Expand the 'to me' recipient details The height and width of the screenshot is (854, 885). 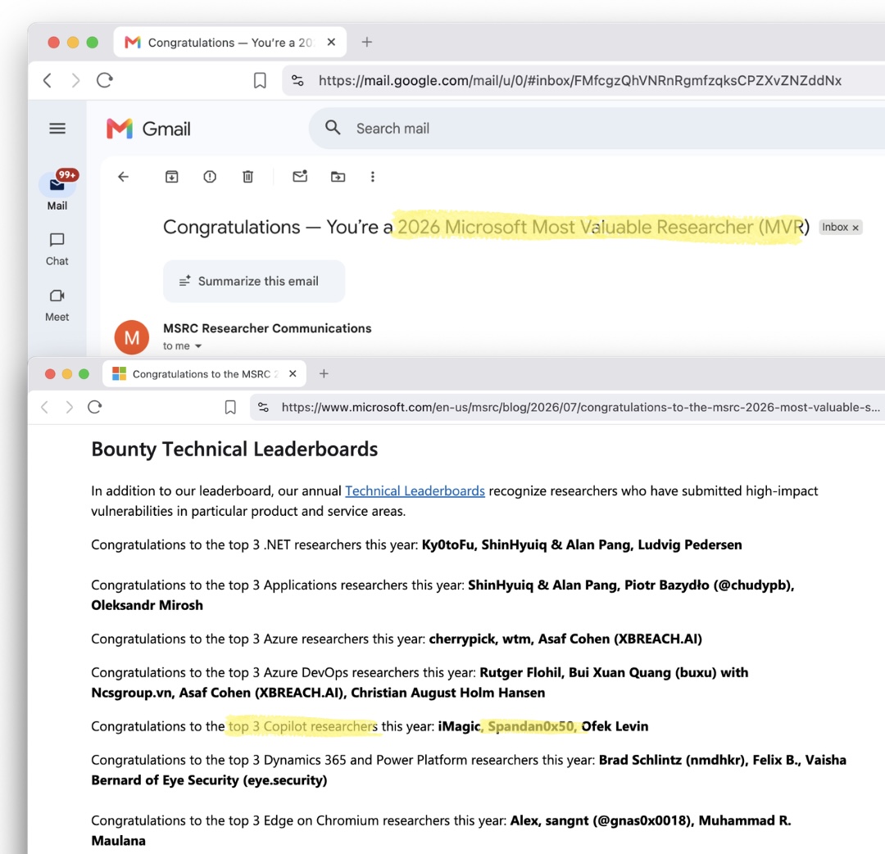(198, 346)
